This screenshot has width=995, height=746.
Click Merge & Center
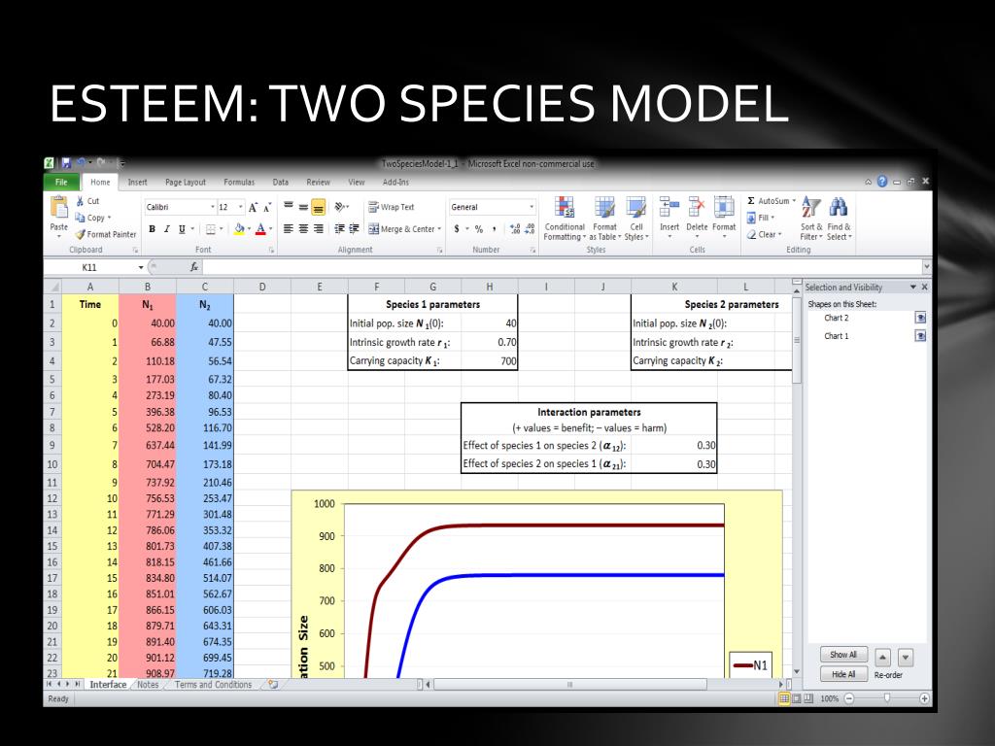coord(404,229)
